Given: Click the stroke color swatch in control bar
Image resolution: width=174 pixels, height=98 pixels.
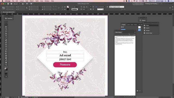Looking at the screenshot, I should (x=68, y=9).
